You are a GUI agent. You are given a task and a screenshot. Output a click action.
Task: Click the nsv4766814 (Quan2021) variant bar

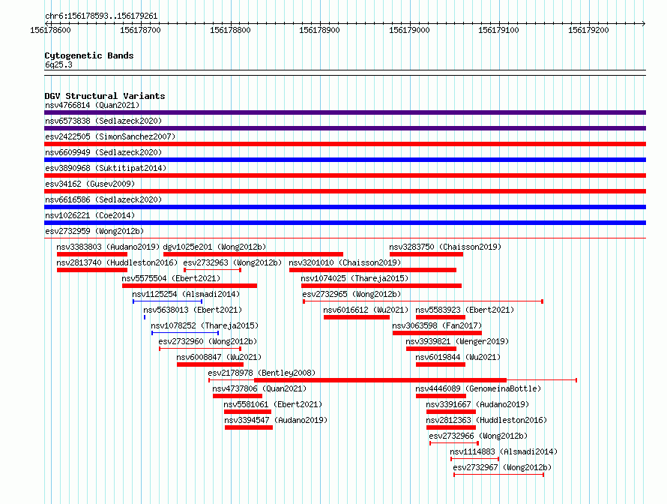(x=345, y=112)
